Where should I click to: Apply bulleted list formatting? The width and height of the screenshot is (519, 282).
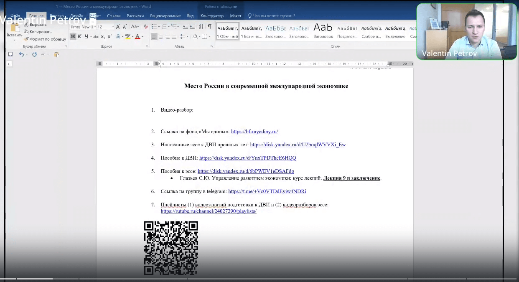[x=154, y=27]
